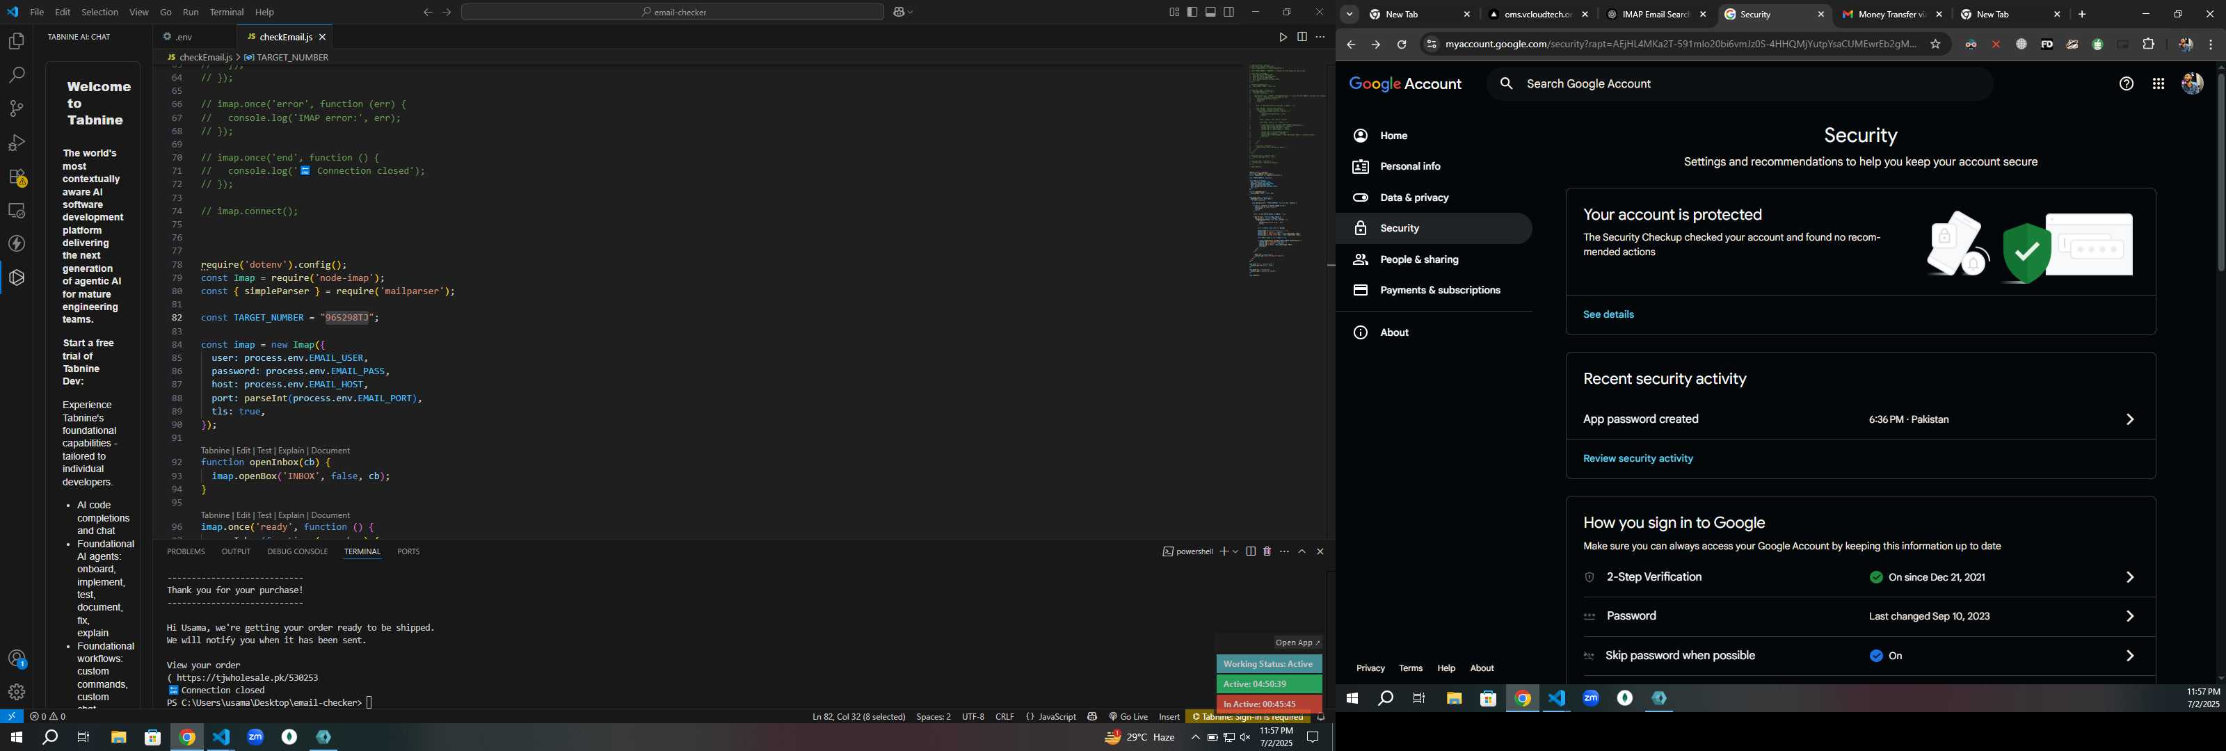2226x751 pixels.
Task: Open the lightning-bolt Thunder Client view
Action: [x=17, y=245]
